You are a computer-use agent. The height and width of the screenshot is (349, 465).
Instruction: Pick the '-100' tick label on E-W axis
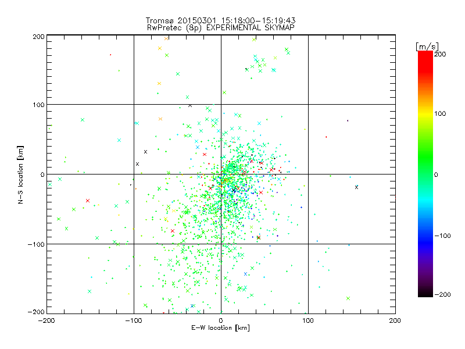click(x=134, y=320)
